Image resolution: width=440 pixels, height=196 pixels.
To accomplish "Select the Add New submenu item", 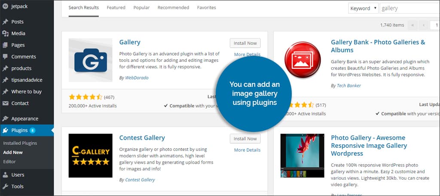I will tap(13, 153).
